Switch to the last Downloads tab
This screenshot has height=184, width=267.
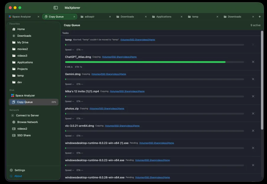tap(234, 17)
